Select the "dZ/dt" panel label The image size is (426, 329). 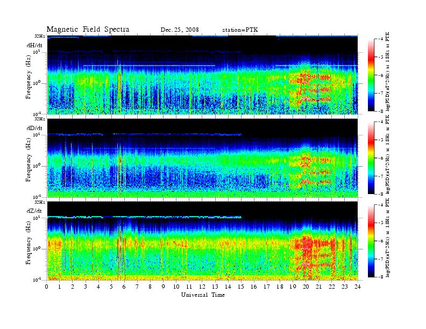coord(34,211)
